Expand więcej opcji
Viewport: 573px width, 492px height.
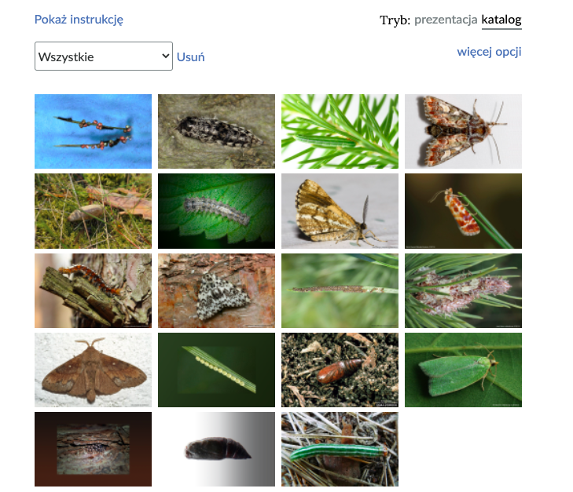[x=489, y=52]
